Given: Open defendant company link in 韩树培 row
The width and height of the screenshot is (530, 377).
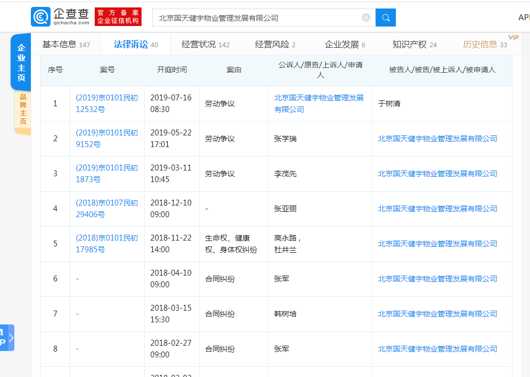Looking at the screenshot, I should click(x=437, y=314).
